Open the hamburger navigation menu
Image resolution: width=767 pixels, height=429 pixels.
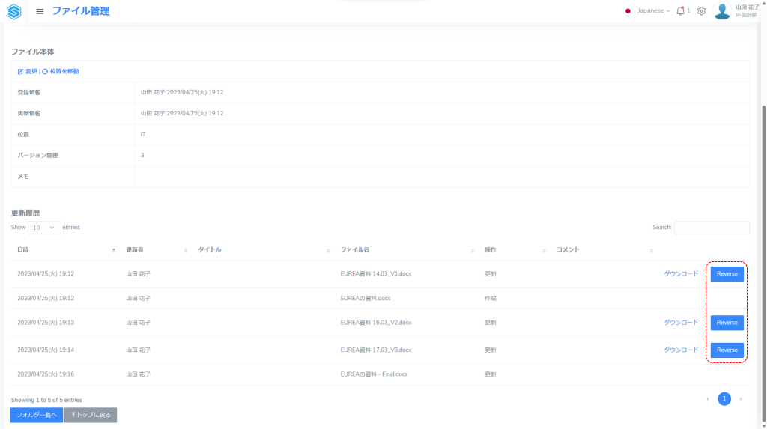(x=40, y=11)
